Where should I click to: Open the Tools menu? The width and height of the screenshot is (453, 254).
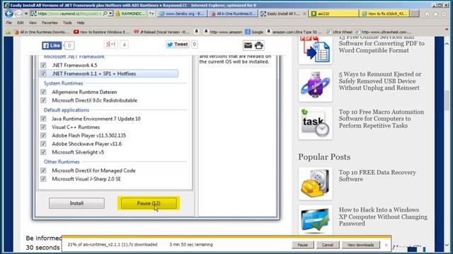coord(67,23)
